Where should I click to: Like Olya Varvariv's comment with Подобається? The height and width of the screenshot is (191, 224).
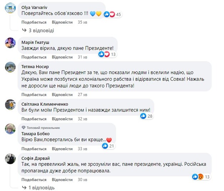click(34, 22)
